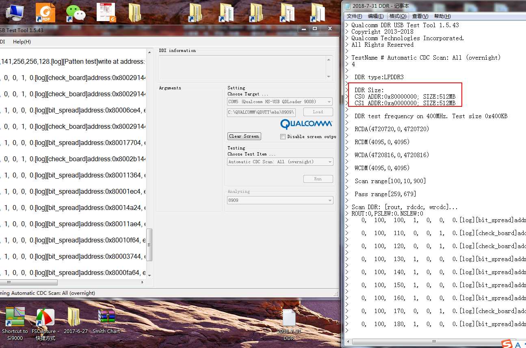
Task: Click the 'WCDM(4095,0,4095)' line
Action: [382, 168]
